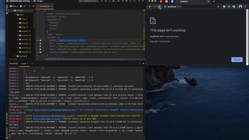Click the project locate target icon
The height and width of the screenshot is (140, 249).
pyautogui.click(x=21, y=6)
